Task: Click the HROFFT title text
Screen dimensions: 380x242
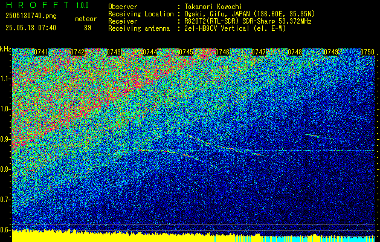Action: point(37,5)
